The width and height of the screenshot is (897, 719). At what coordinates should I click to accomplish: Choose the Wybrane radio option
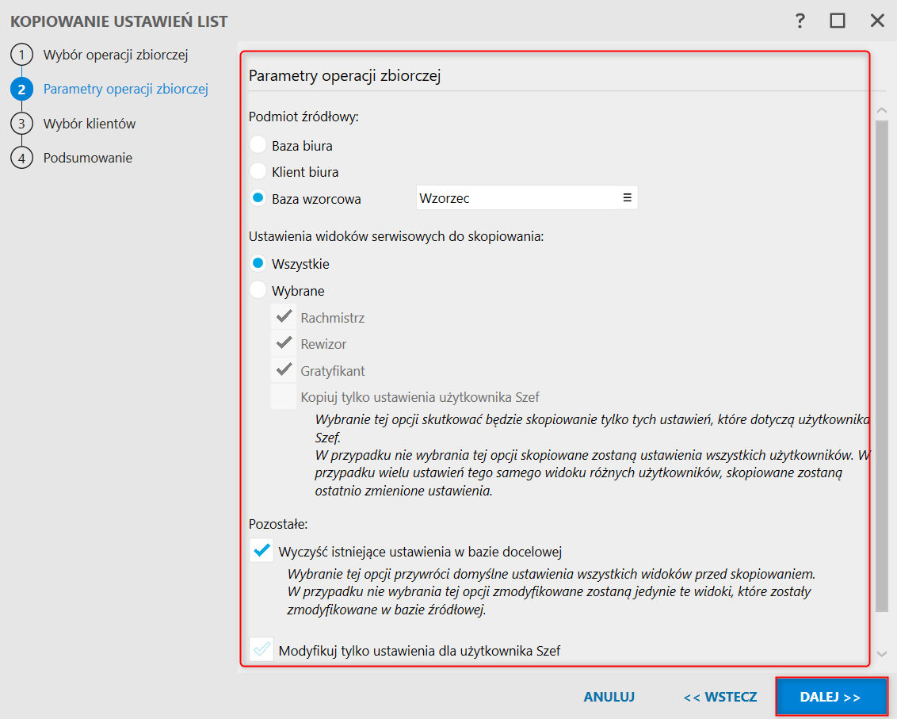coord(258,290)
